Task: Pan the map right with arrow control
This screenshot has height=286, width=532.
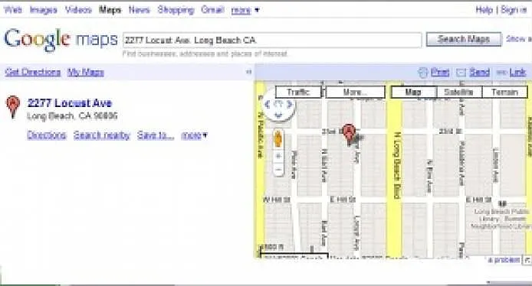Action: tap(290, 105)
